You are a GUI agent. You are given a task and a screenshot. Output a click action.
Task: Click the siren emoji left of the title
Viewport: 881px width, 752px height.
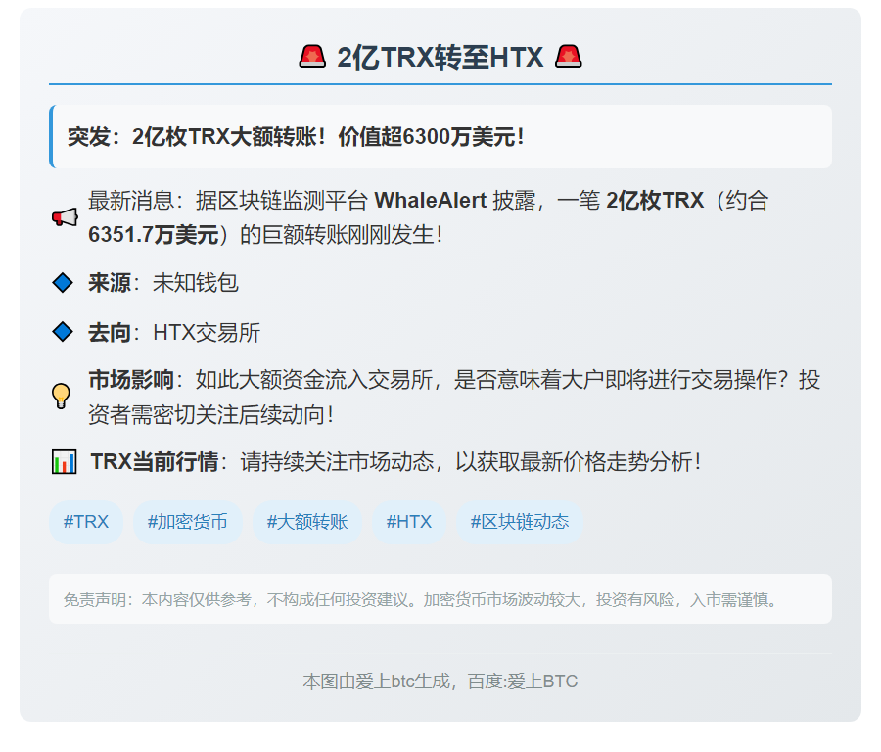coord(312,58)
